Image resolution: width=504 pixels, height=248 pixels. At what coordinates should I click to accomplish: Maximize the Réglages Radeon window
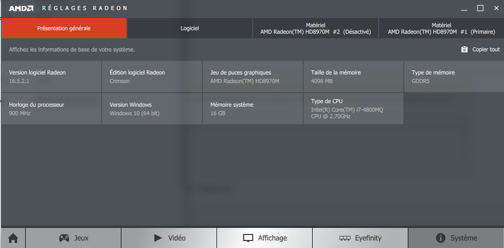pyautogui.click(x=480, y=9)
